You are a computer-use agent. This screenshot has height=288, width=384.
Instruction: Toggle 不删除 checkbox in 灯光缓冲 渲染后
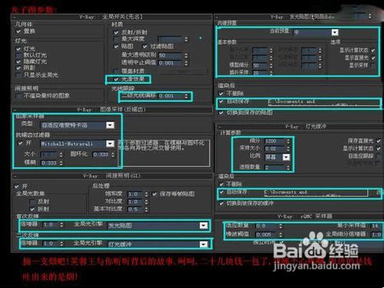(221, 184)
